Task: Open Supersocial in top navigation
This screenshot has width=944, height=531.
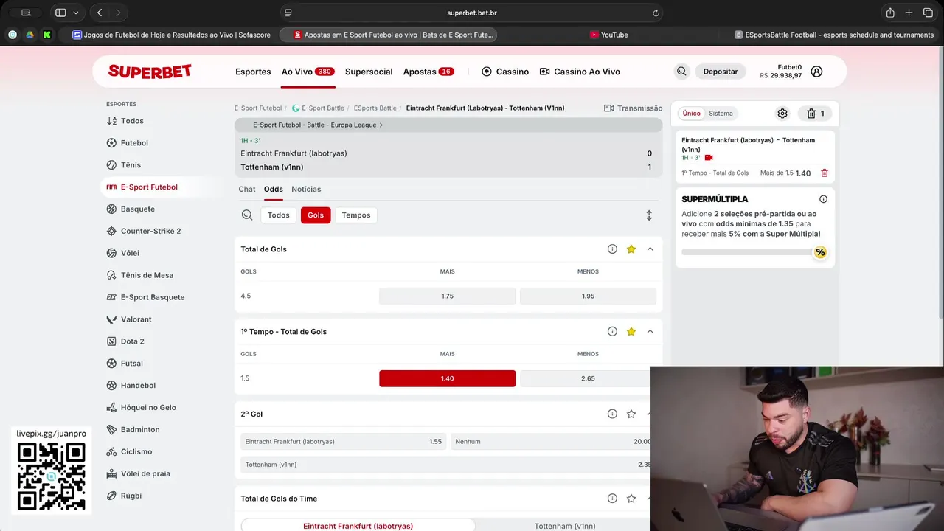Action: (x=369, y=72)
